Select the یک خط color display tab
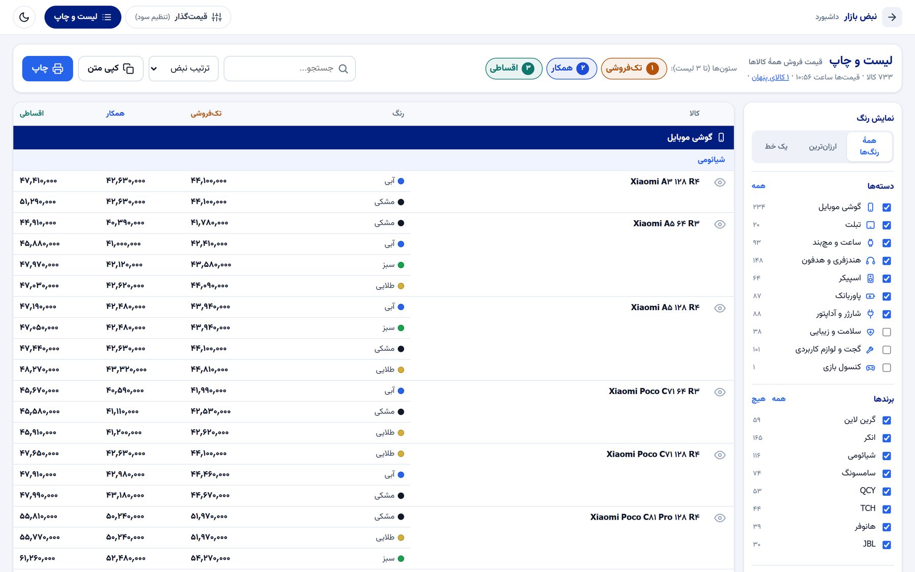Image resolution: width=915 pixels, height=572 pixels. (x=776, y=146)
